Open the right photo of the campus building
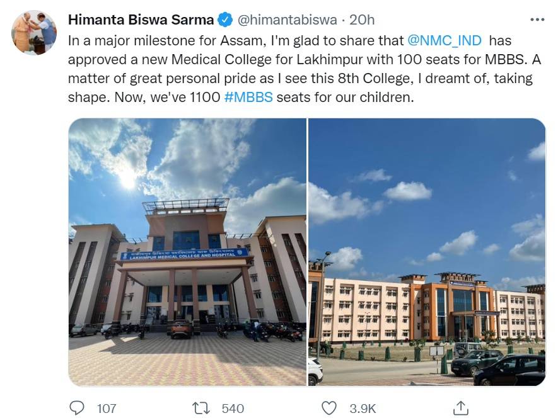This screenshot has height=418, width=558. [427, 252]
